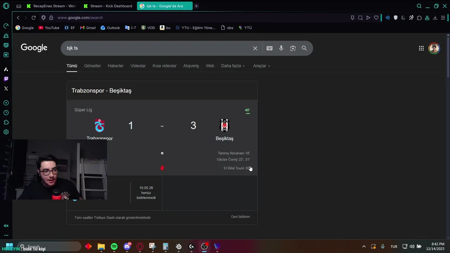Open GX Corner at sidebar bottom
This screenshot has width=450, height=253.
6,226
